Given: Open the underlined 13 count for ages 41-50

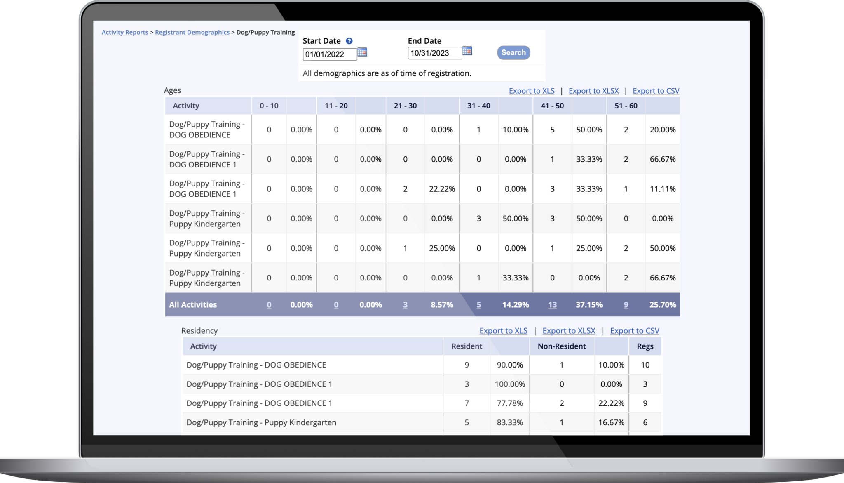Looking at the screenshot, I should tap(552, 305).
